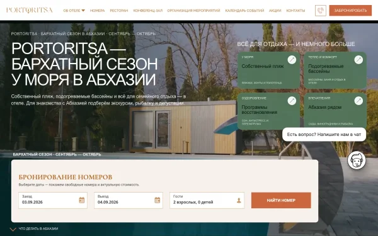Open the Номера menu item
Screen dimensions: 378x236
98,11
